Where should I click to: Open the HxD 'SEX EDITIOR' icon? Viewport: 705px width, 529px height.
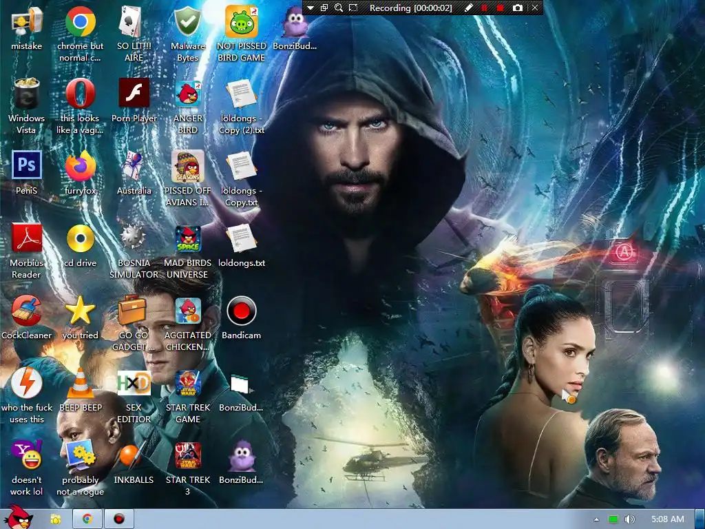[134, 383]
